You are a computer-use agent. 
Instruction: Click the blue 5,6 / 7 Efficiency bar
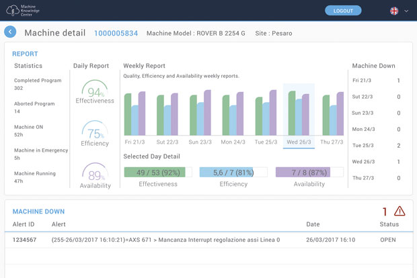coord(233,173)
